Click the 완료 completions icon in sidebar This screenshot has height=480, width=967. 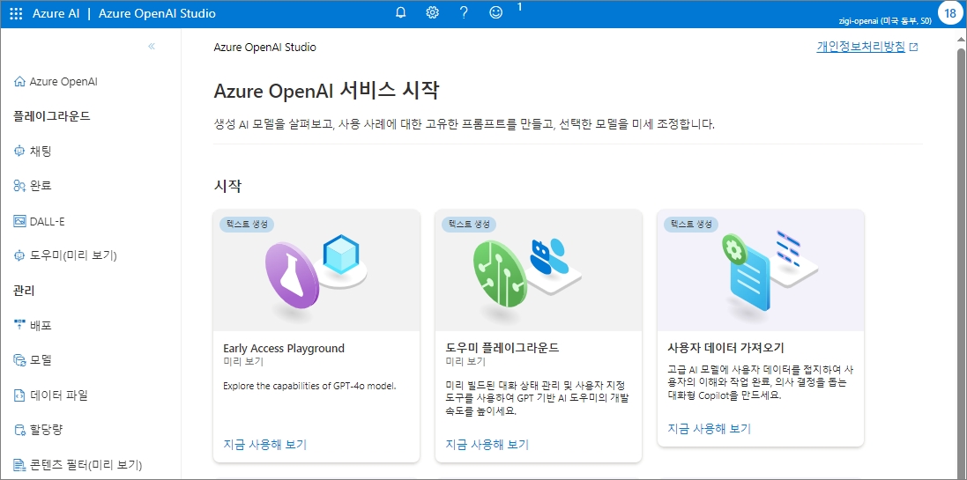click(19, 186)
